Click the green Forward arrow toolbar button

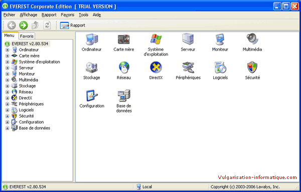(x=24, y=25)
